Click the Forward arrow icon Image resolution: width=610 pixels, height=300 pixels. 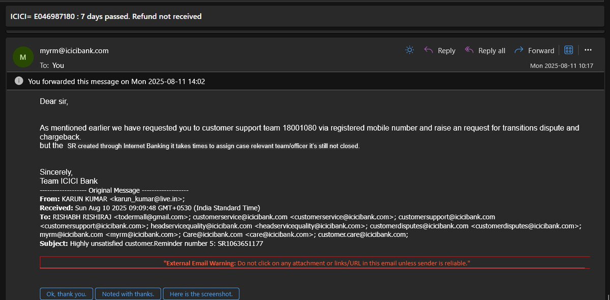[x=519, y=50]
